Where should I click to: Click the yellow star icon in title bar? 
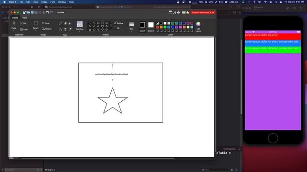pyautogui.click(x=188, y=12)
